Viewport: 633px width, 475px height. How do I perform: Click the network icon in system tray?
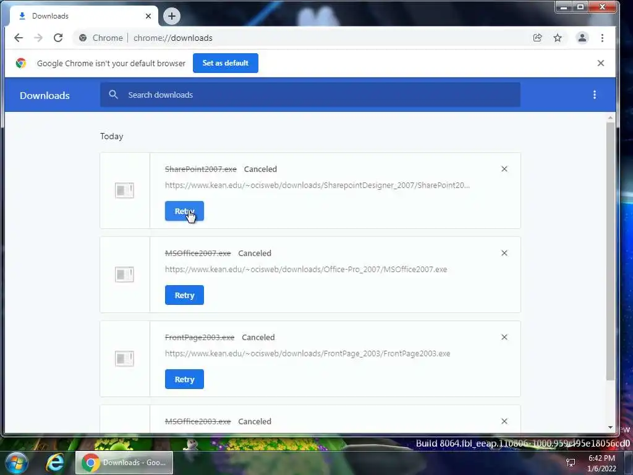tap(571, 463)
